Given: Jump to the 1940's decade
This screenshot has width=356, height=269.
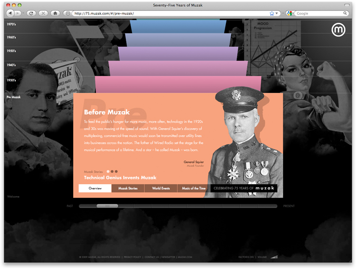Looking at the screenshot, I should click(x=11, y=65).
